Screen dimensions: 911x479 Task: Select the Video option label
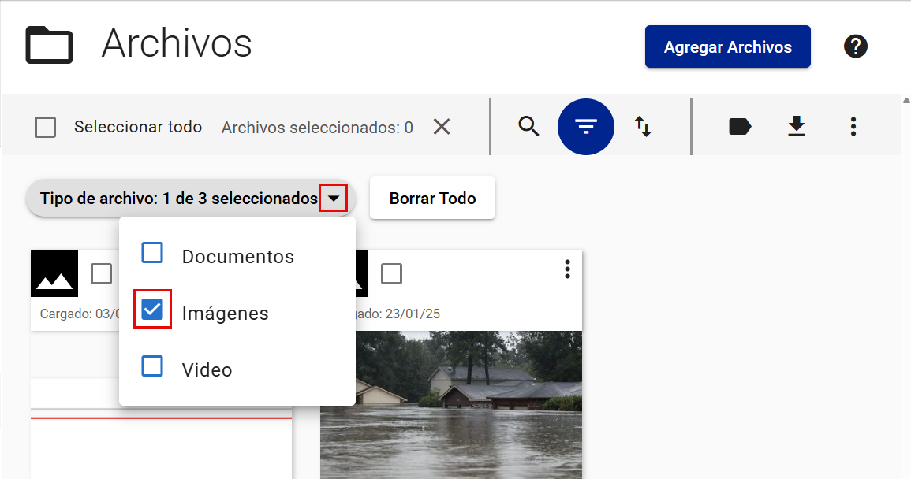tap(207, 369)
